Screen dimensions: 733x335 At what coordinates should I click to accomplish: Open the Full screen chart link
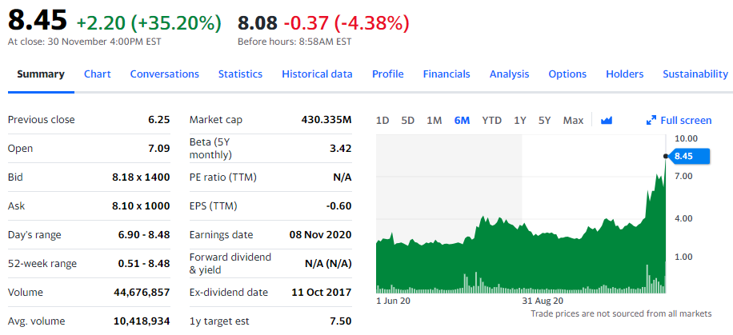[685, 121]
